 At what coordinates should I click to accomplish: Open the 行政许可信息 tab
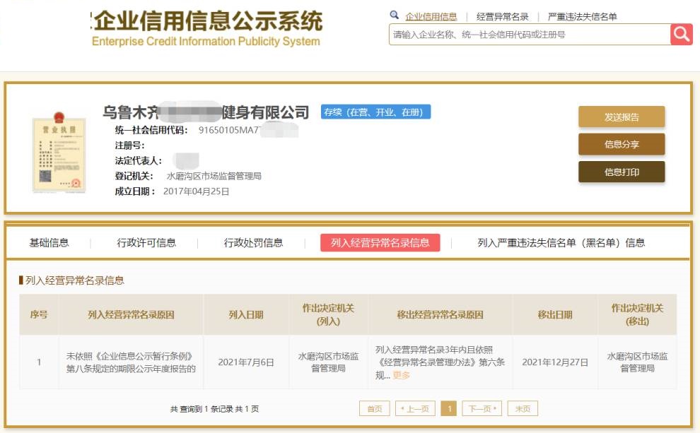point(146,243)
